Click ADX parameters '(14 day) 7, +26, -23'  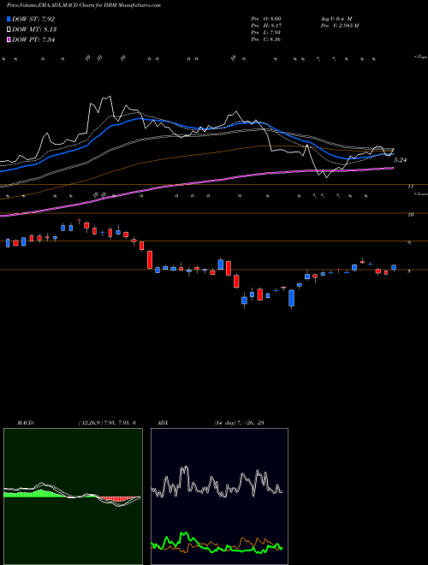coord(239,423)
